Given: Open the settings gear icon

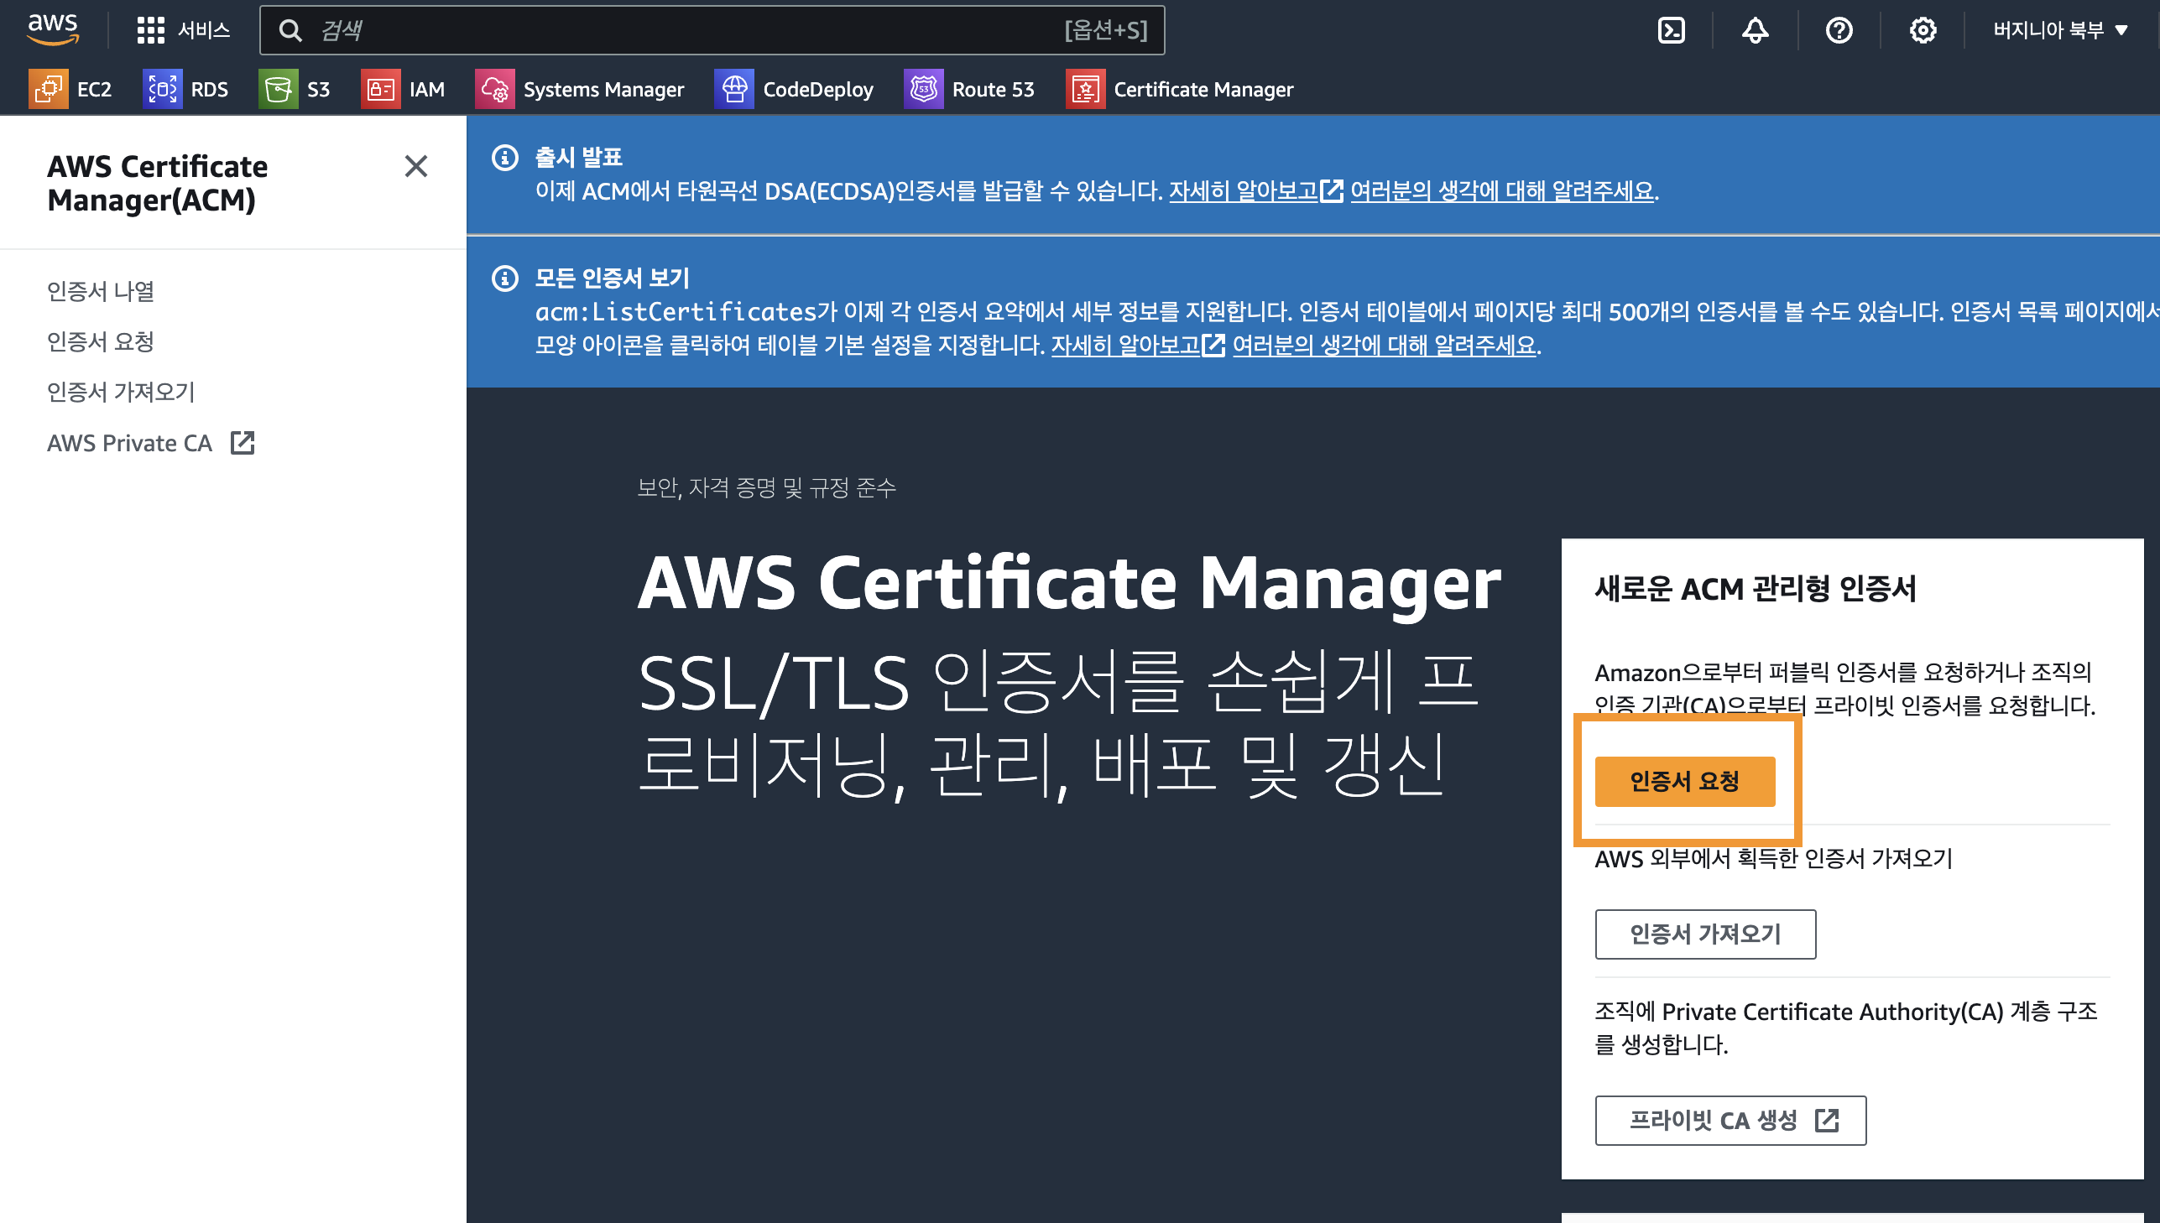Looking at the screenshot, I should pyautogui.click(x=1923, y=30).
